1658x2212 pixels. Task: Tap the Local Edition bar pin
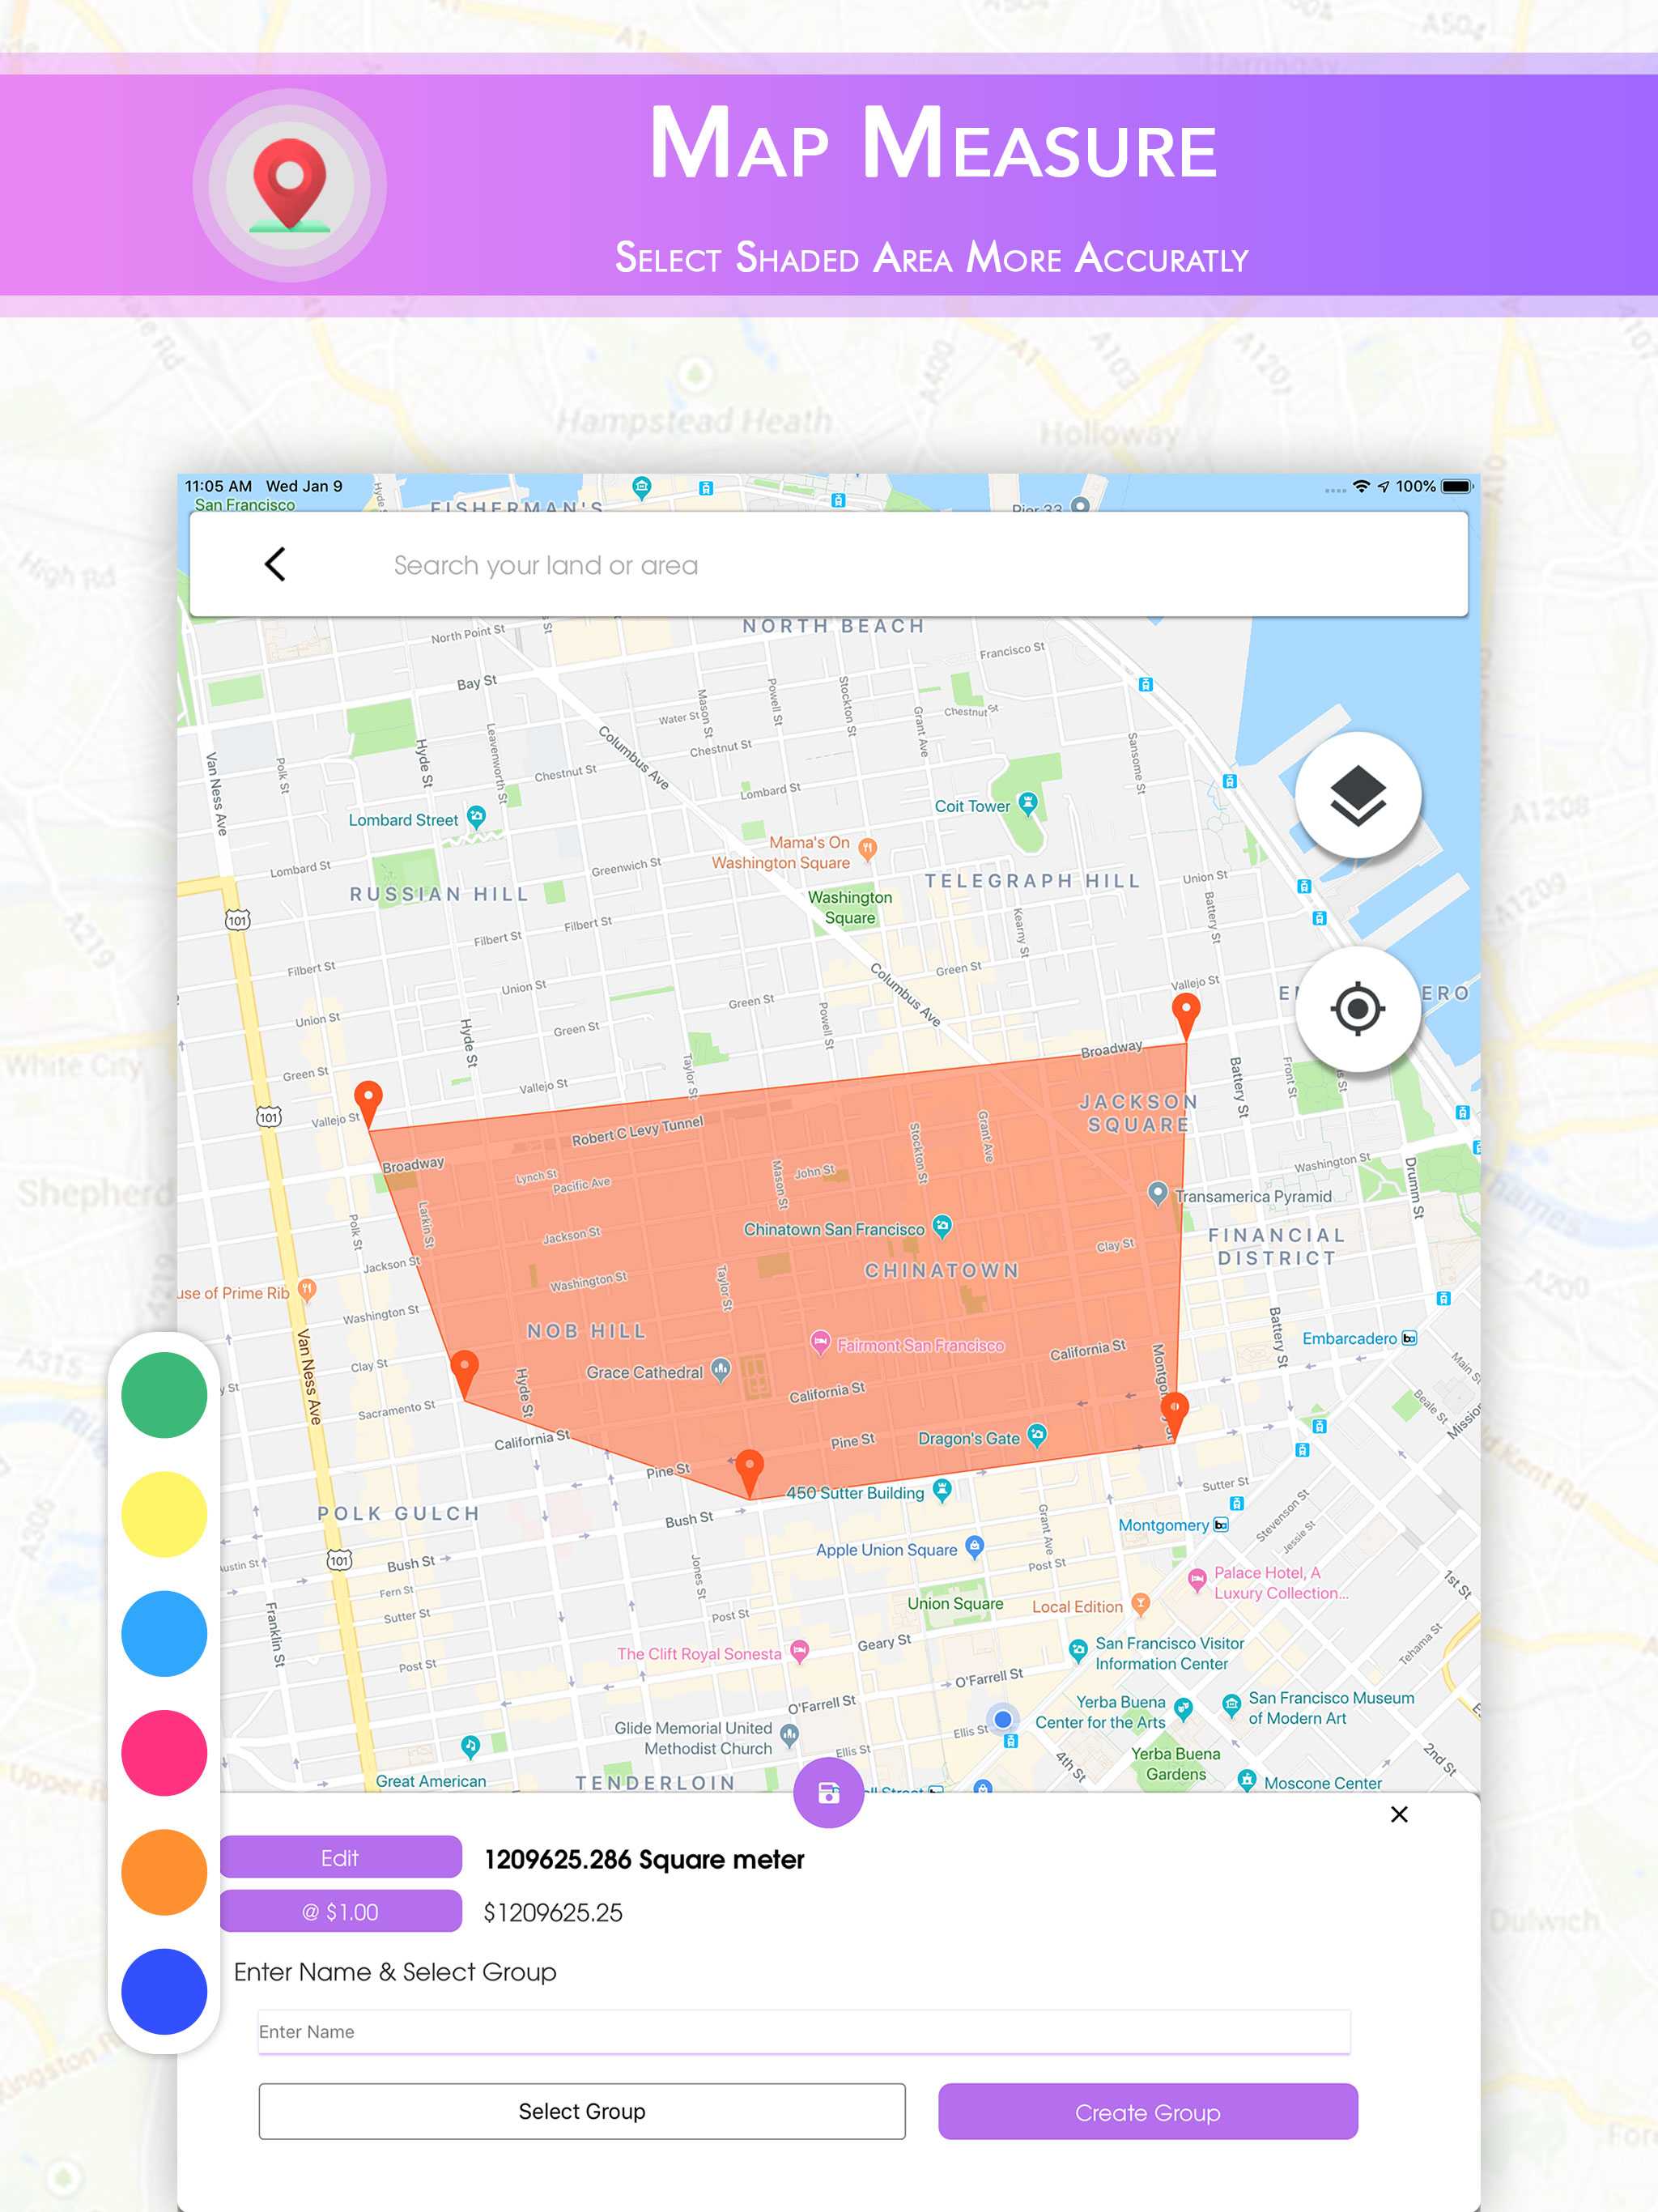pos(1140,1604)
